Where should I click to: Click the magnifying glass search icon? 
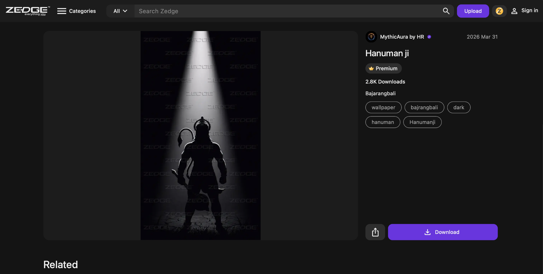[446, 11]
